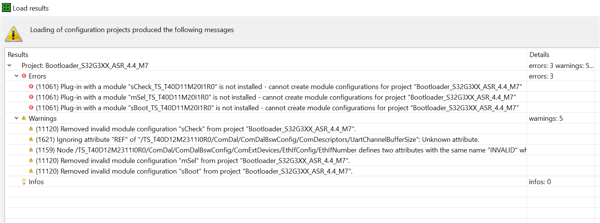Click the warning icon on the (1621) message

31,139
